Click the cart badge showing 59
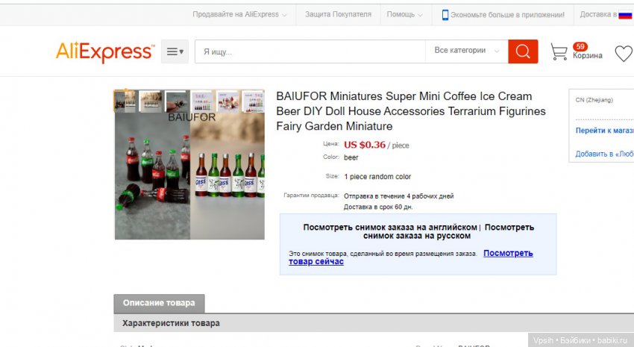The width and height of the screenshot is (634, 347). point(580,46)
